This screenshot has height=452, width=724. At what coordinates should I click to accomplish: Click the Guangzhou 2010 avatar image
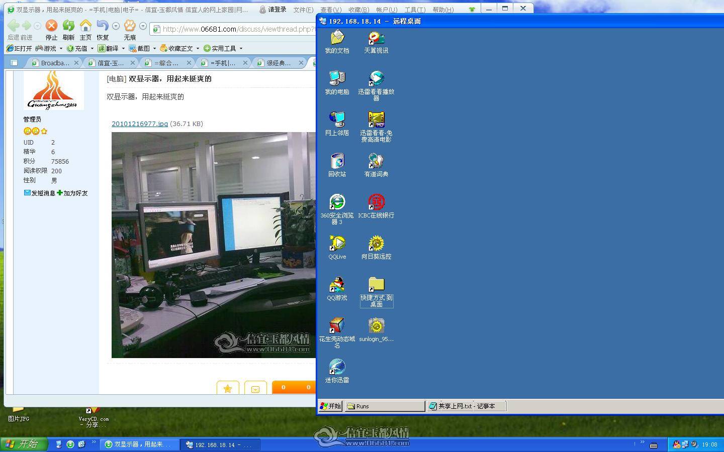[x=54, y=90]
